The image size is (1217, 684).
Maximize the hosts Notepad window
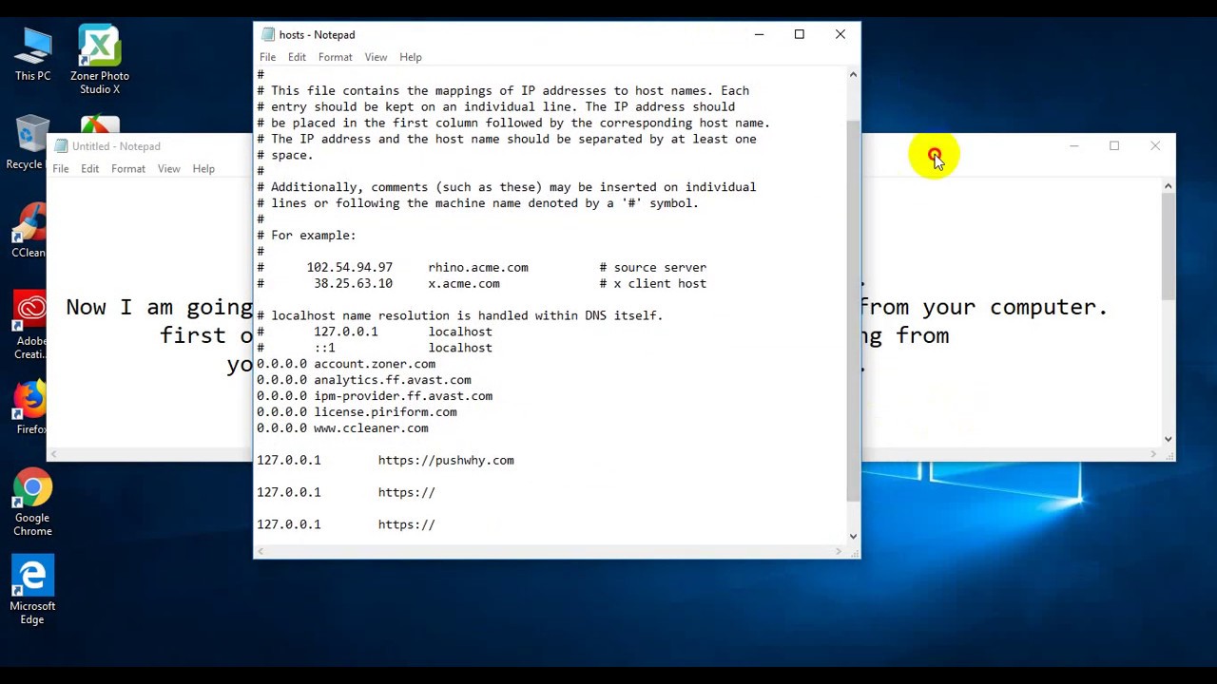coord(800,34)
